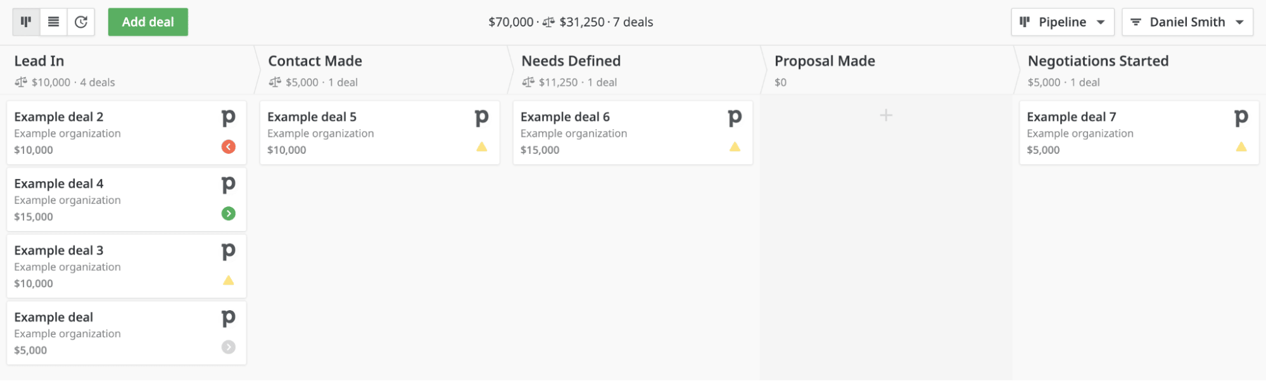Expand the Pipeline dropdown chevron arrow
Image resolution: width=1266 pixels, height=381 pixels.
click(1101, 21)
